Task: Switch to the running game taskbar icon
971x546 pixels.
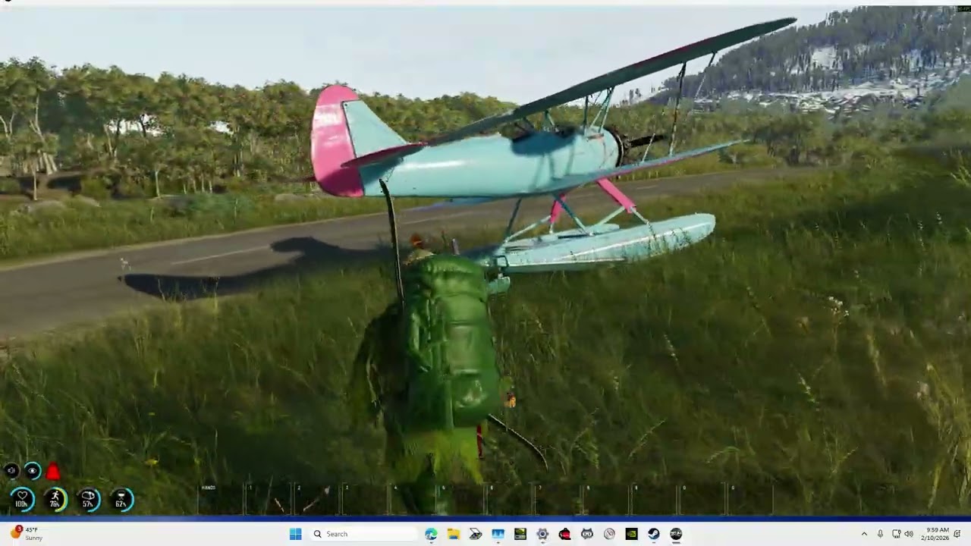Action: (676, 534)
